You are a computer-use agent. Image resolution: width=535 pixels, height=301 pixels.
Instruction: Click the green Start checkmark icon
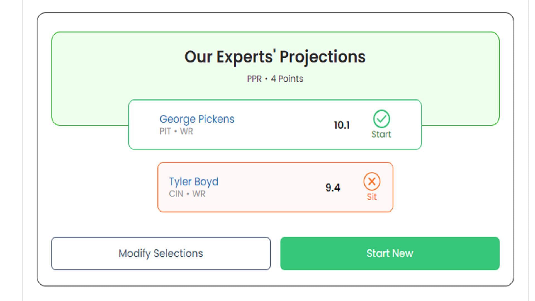point(381,119)
